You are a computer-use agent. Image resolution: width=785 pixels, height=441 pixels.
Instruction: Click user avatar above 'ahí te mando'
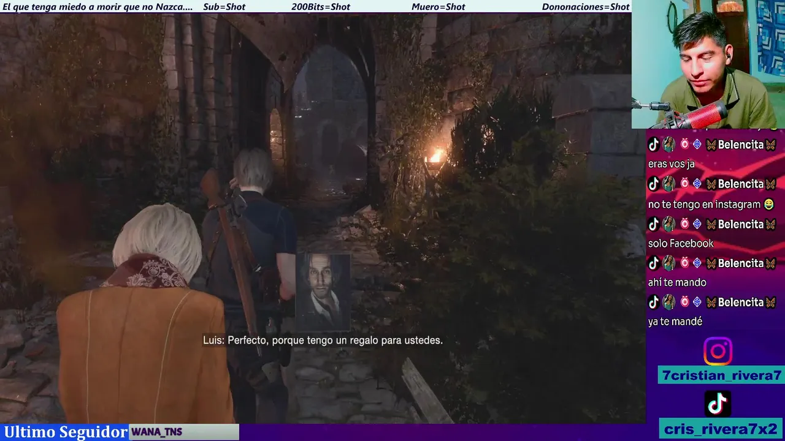point(668,263)
